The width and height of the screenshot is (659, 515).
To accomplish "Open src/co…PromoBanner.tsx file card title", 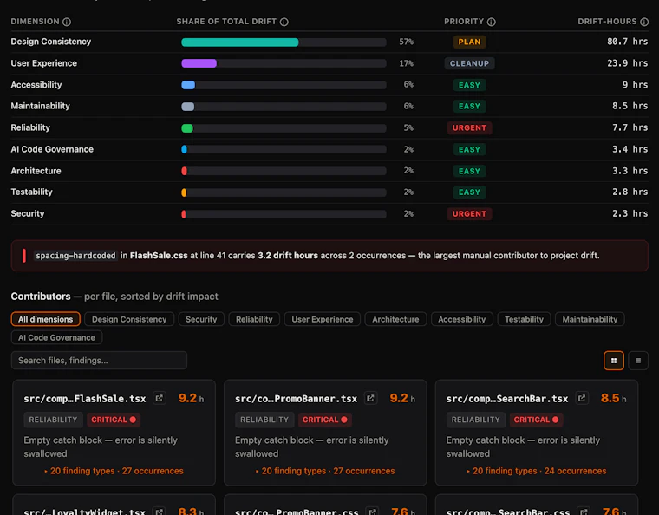I will (296, 399).
